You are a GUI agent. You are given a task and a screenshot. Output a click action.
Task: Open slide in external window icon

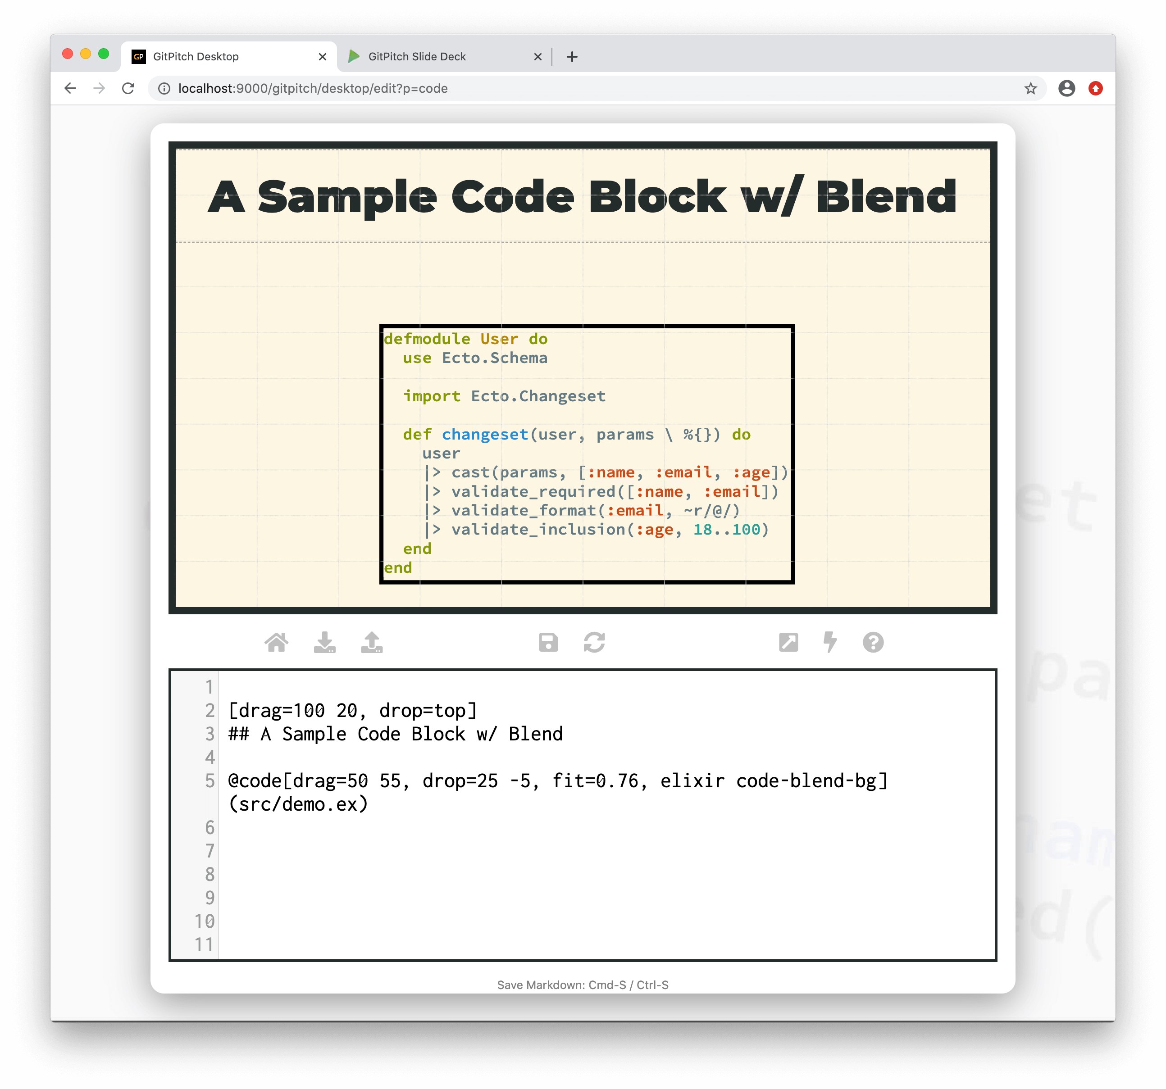788,642
